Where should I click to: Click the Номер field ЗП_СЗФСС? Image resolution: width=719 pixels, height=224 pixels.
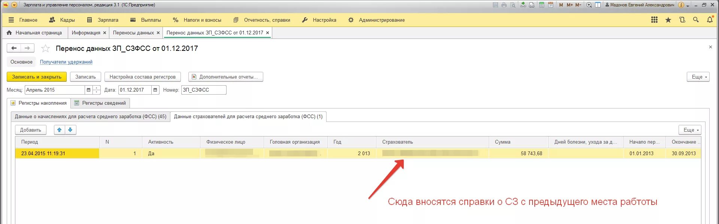[204, 90]
